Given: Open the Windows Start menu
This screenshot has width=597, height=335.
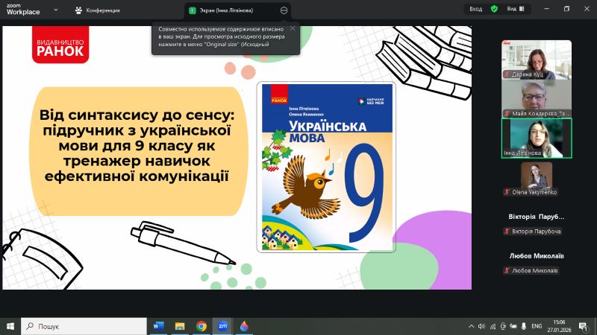Looking at the screenshot, I should (10, 326).
